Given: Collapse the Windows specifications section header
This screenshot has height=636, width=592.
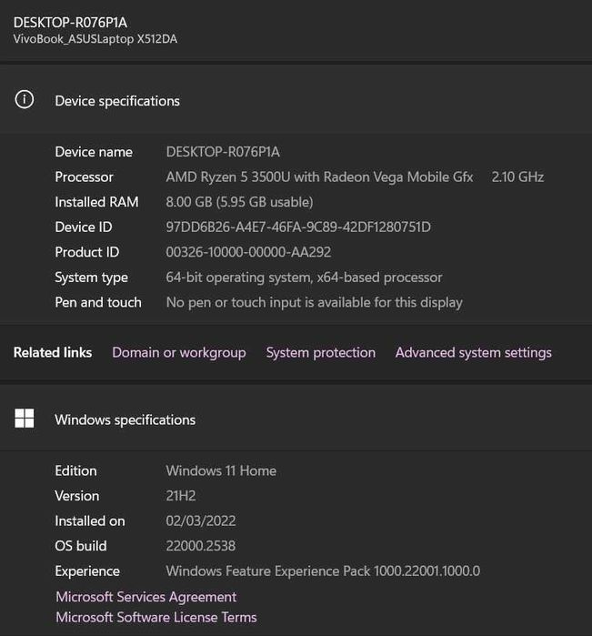Looking at the screenshot, I should point(296,419).
